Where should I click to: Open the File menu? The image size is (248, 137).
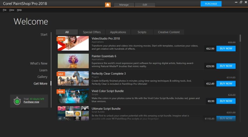[x=4, y=10]
